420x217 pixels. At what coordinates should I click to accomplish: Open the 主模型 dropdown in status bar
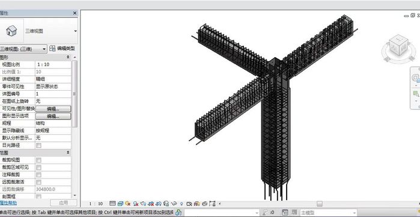point(329,213)
